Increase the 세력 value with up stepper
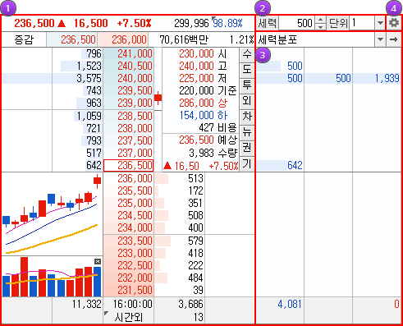The image size is (403, 326). coord(320,20)
